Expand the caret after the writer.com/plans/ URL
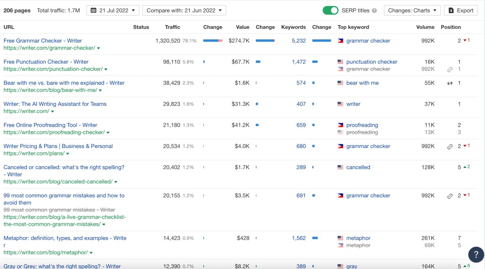Image resolution: width=485 pixels, height=269 pixels. point(67,154)
